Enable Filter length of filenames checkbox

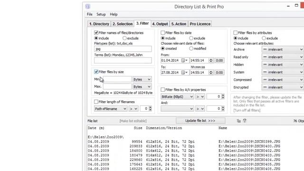point(96,102)
